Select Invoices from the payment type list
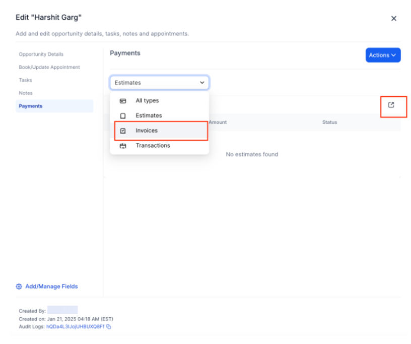Screen dimensions: 411x344 click(x=147, y=131)
